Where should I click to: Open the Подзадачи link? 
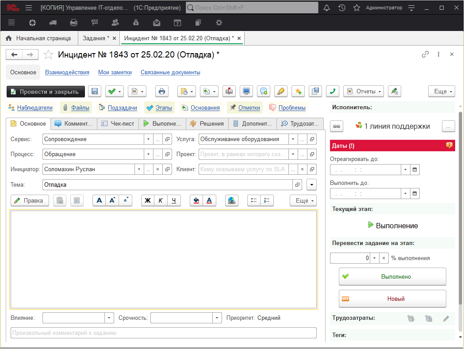[122, 107]
